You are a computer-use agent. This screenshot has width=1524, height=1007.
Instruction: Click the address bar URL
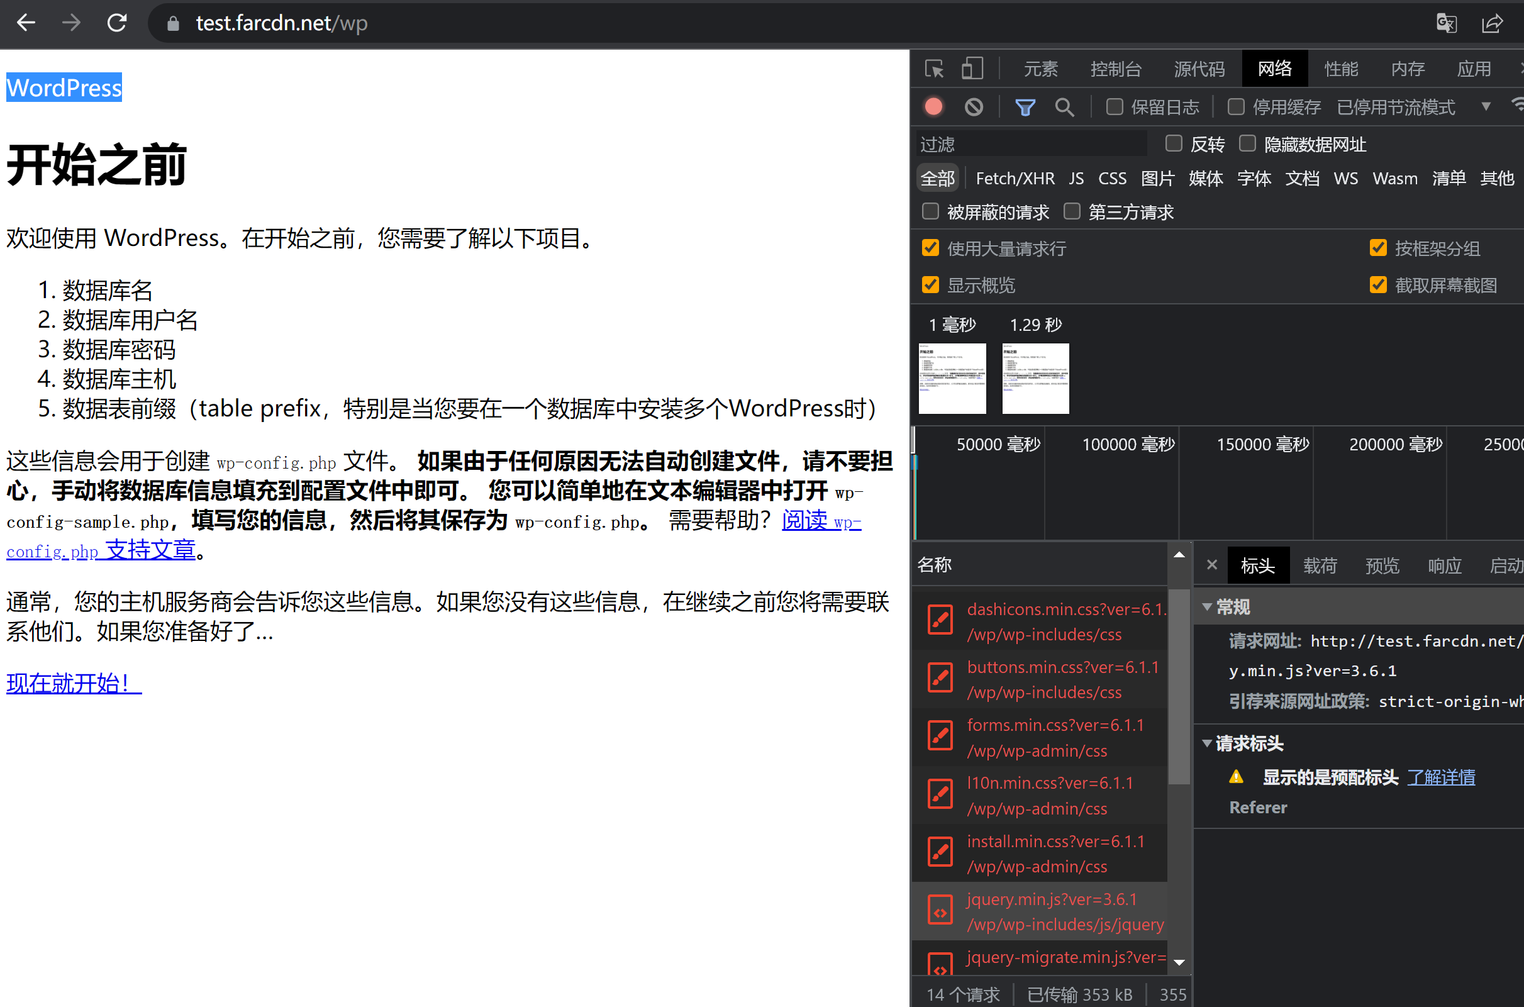281,24
